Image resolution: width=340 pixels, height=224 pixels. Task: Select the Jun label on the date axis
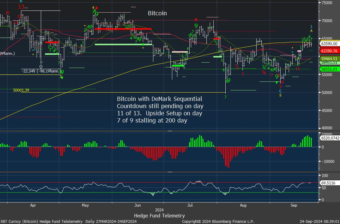pyautogui.click(x=137, y=205)
